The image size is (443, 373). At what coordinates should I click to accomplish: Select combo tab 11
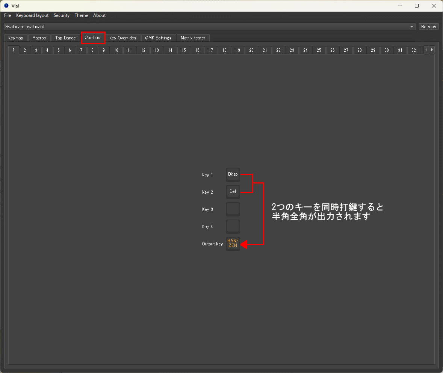click(130, 50)
